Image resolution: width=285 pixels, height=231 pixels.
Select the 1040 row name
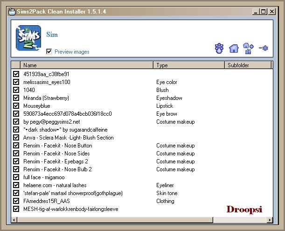click(x=29, y=90)
